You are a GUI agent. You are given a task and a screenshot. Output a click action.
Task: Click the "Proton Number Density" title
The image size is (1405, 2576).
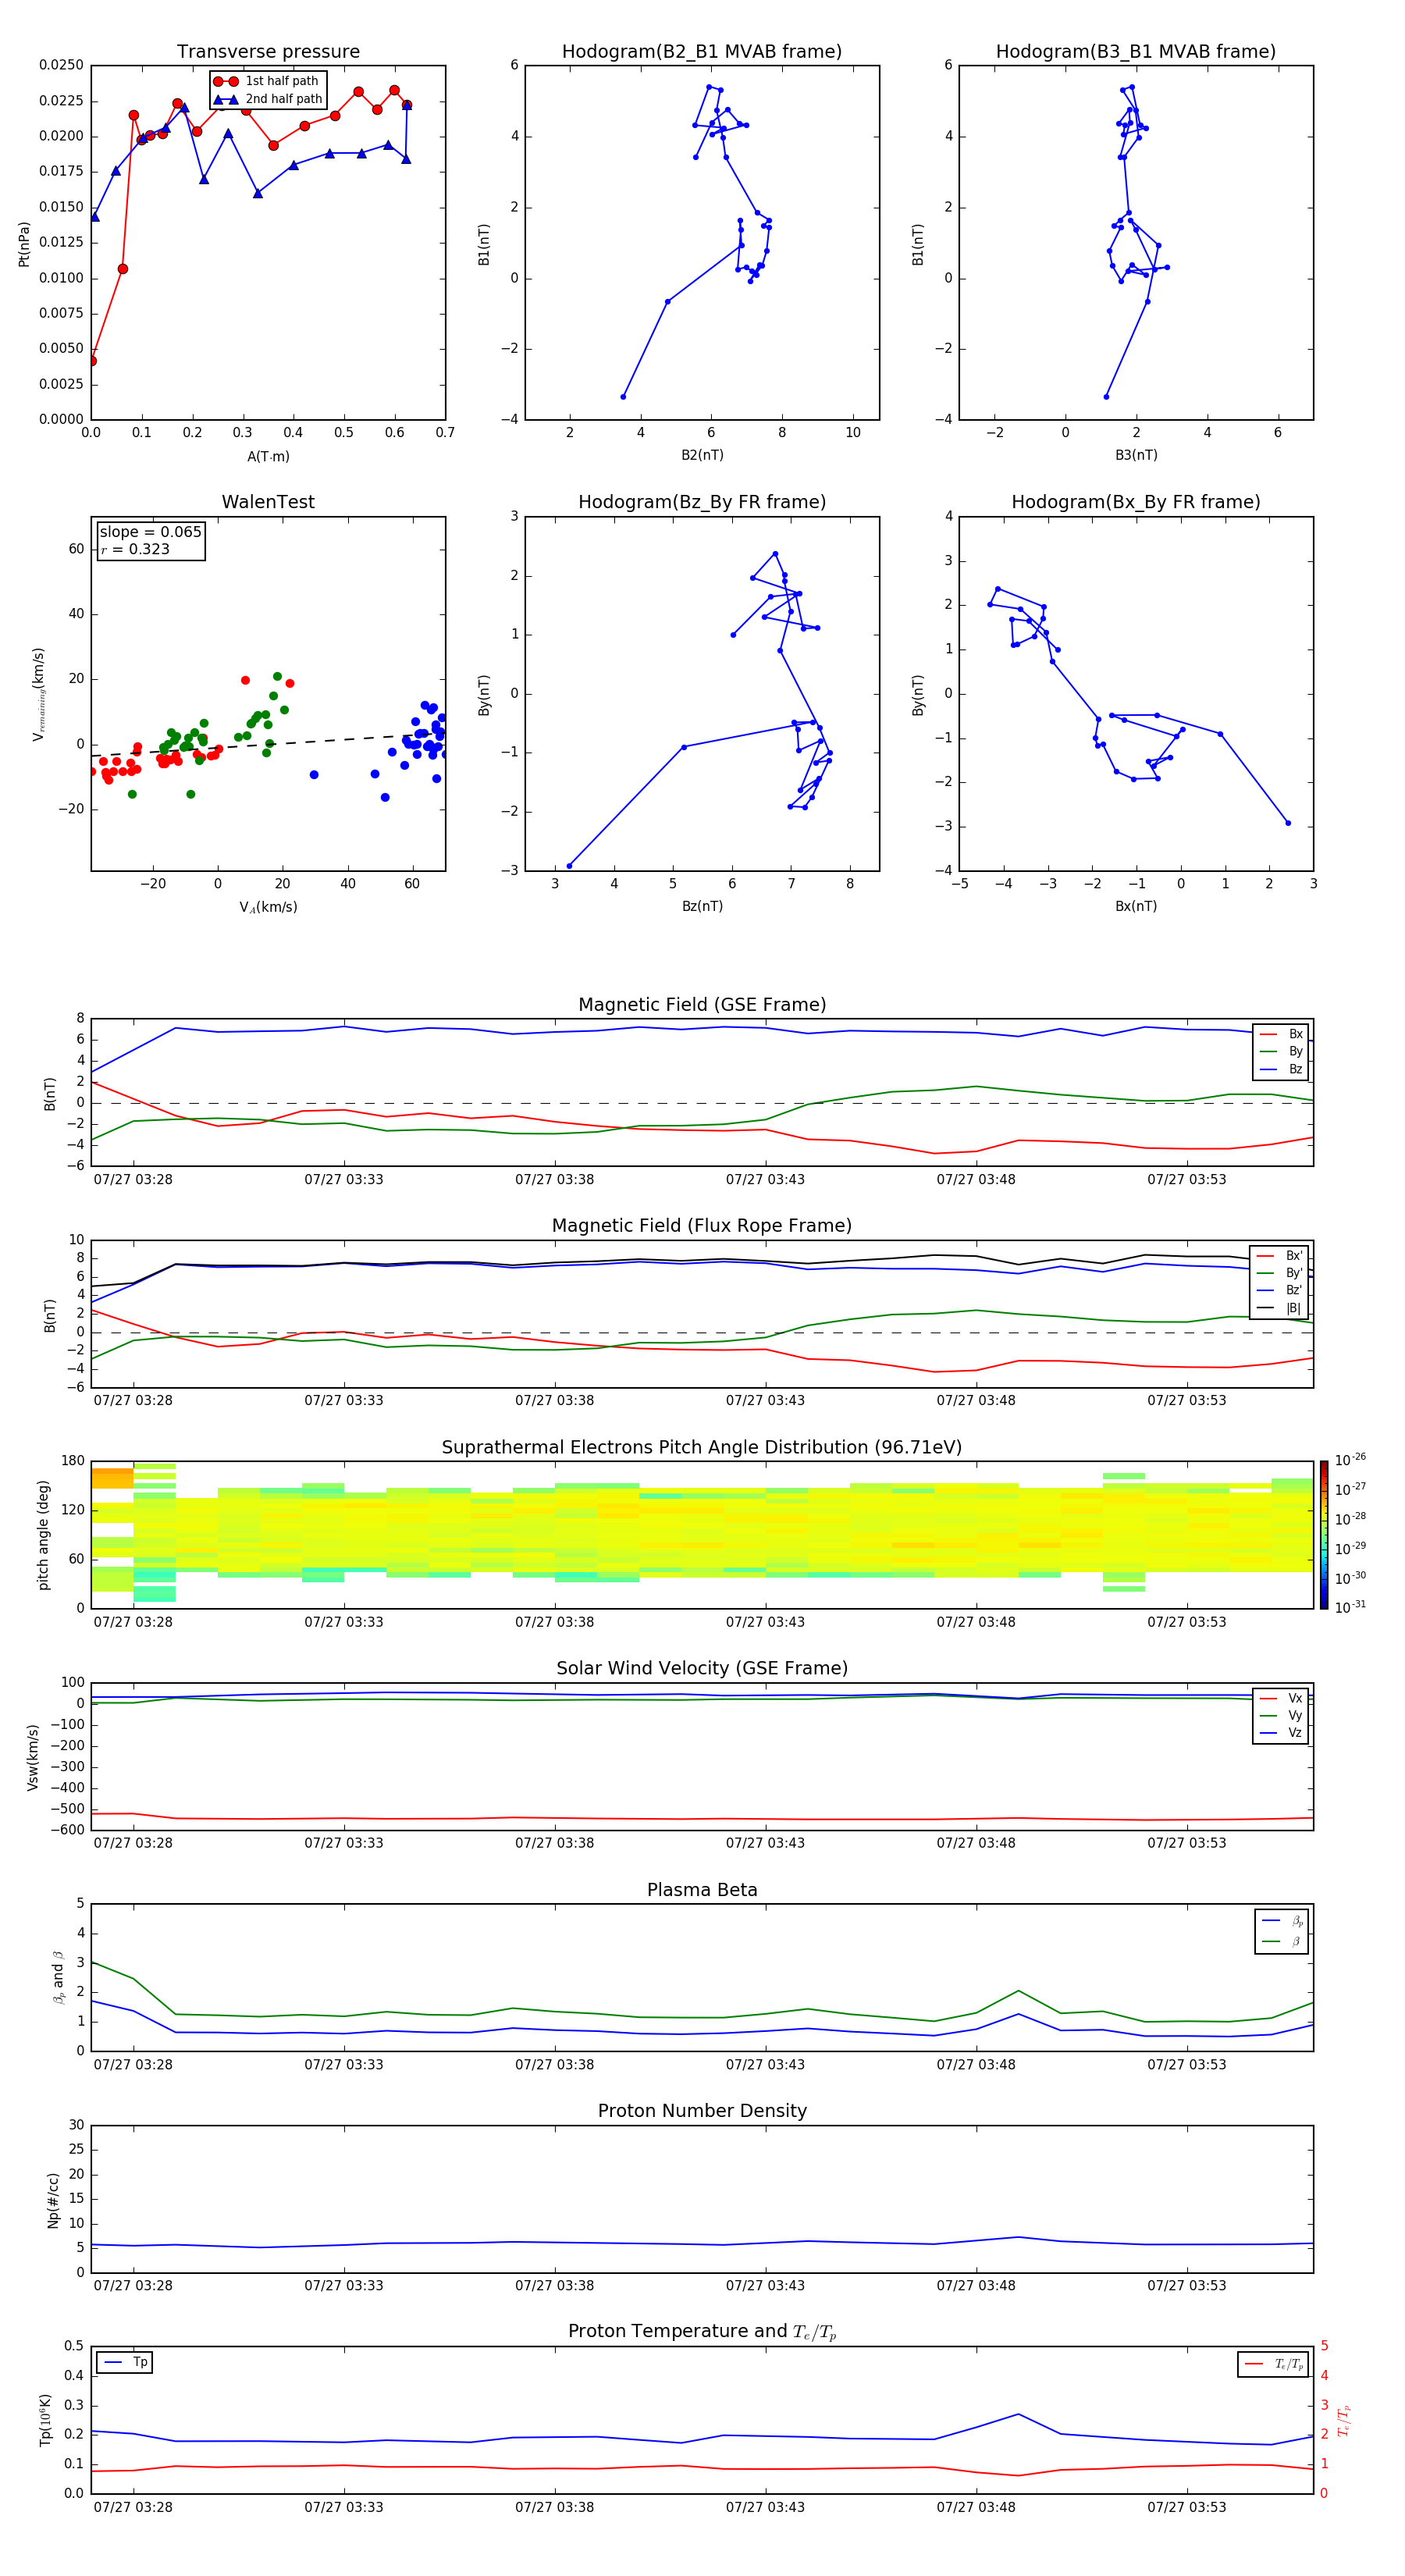click(x=702, y=2111)
